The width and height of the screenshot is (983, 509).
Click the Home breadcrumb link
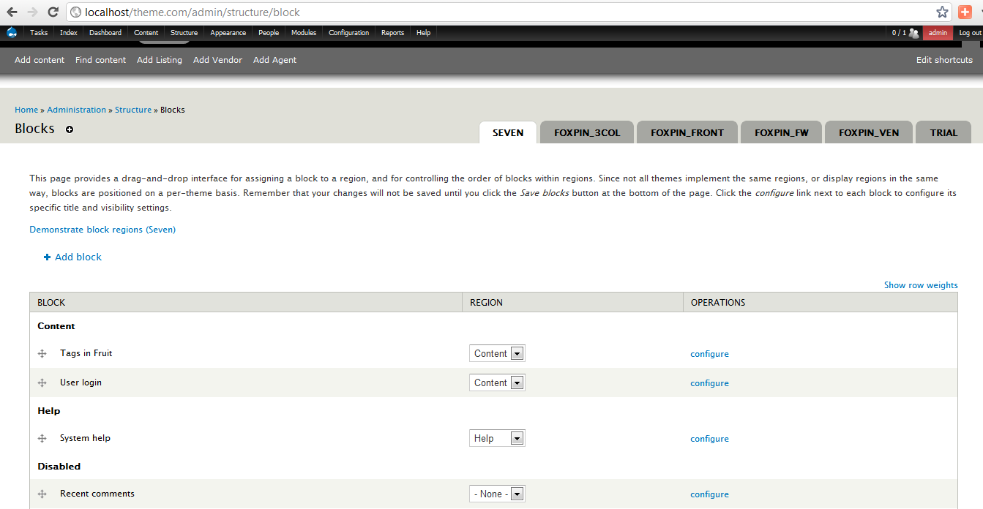click(x=26, y=110)
